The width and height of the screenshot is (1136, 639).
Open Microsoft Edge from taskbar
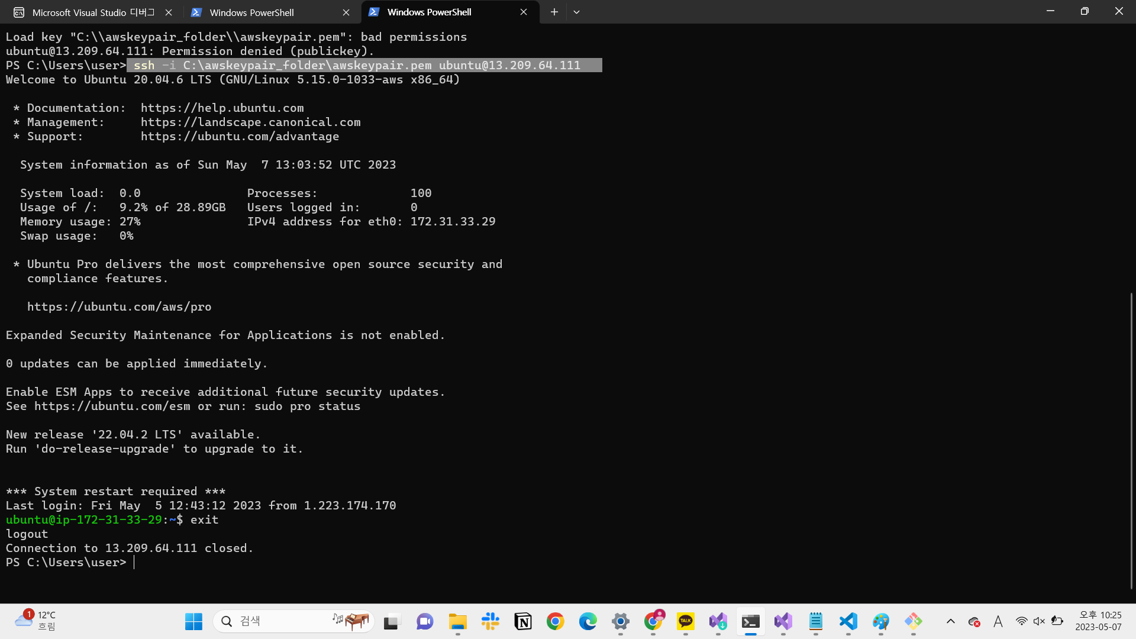click(588, 621)
